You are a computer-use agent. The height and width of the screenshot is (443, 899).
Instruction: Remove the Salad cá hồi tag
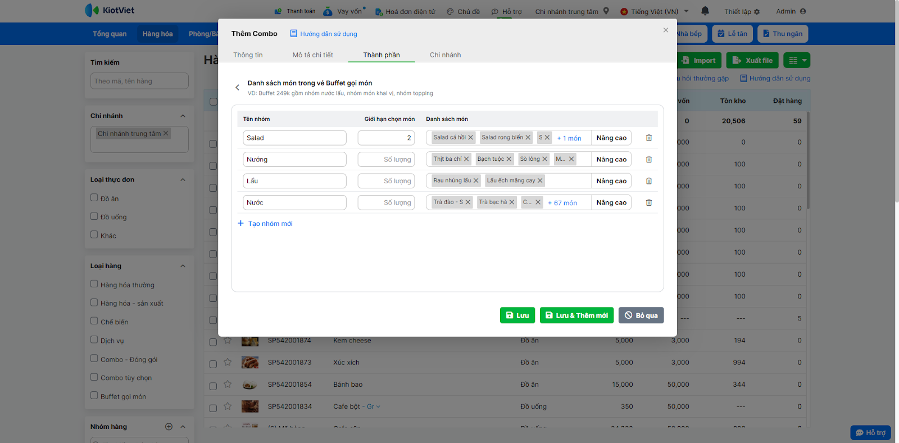tap(471, 137)
